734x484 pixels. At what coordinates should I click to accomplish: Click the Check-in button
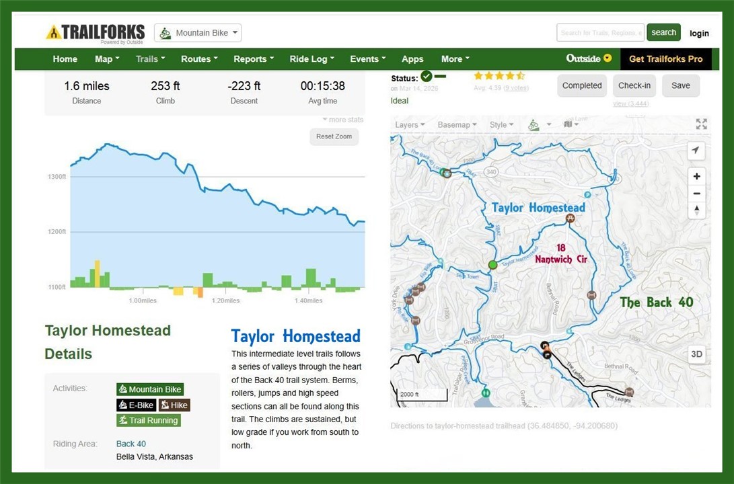click(x=634, y=85)
